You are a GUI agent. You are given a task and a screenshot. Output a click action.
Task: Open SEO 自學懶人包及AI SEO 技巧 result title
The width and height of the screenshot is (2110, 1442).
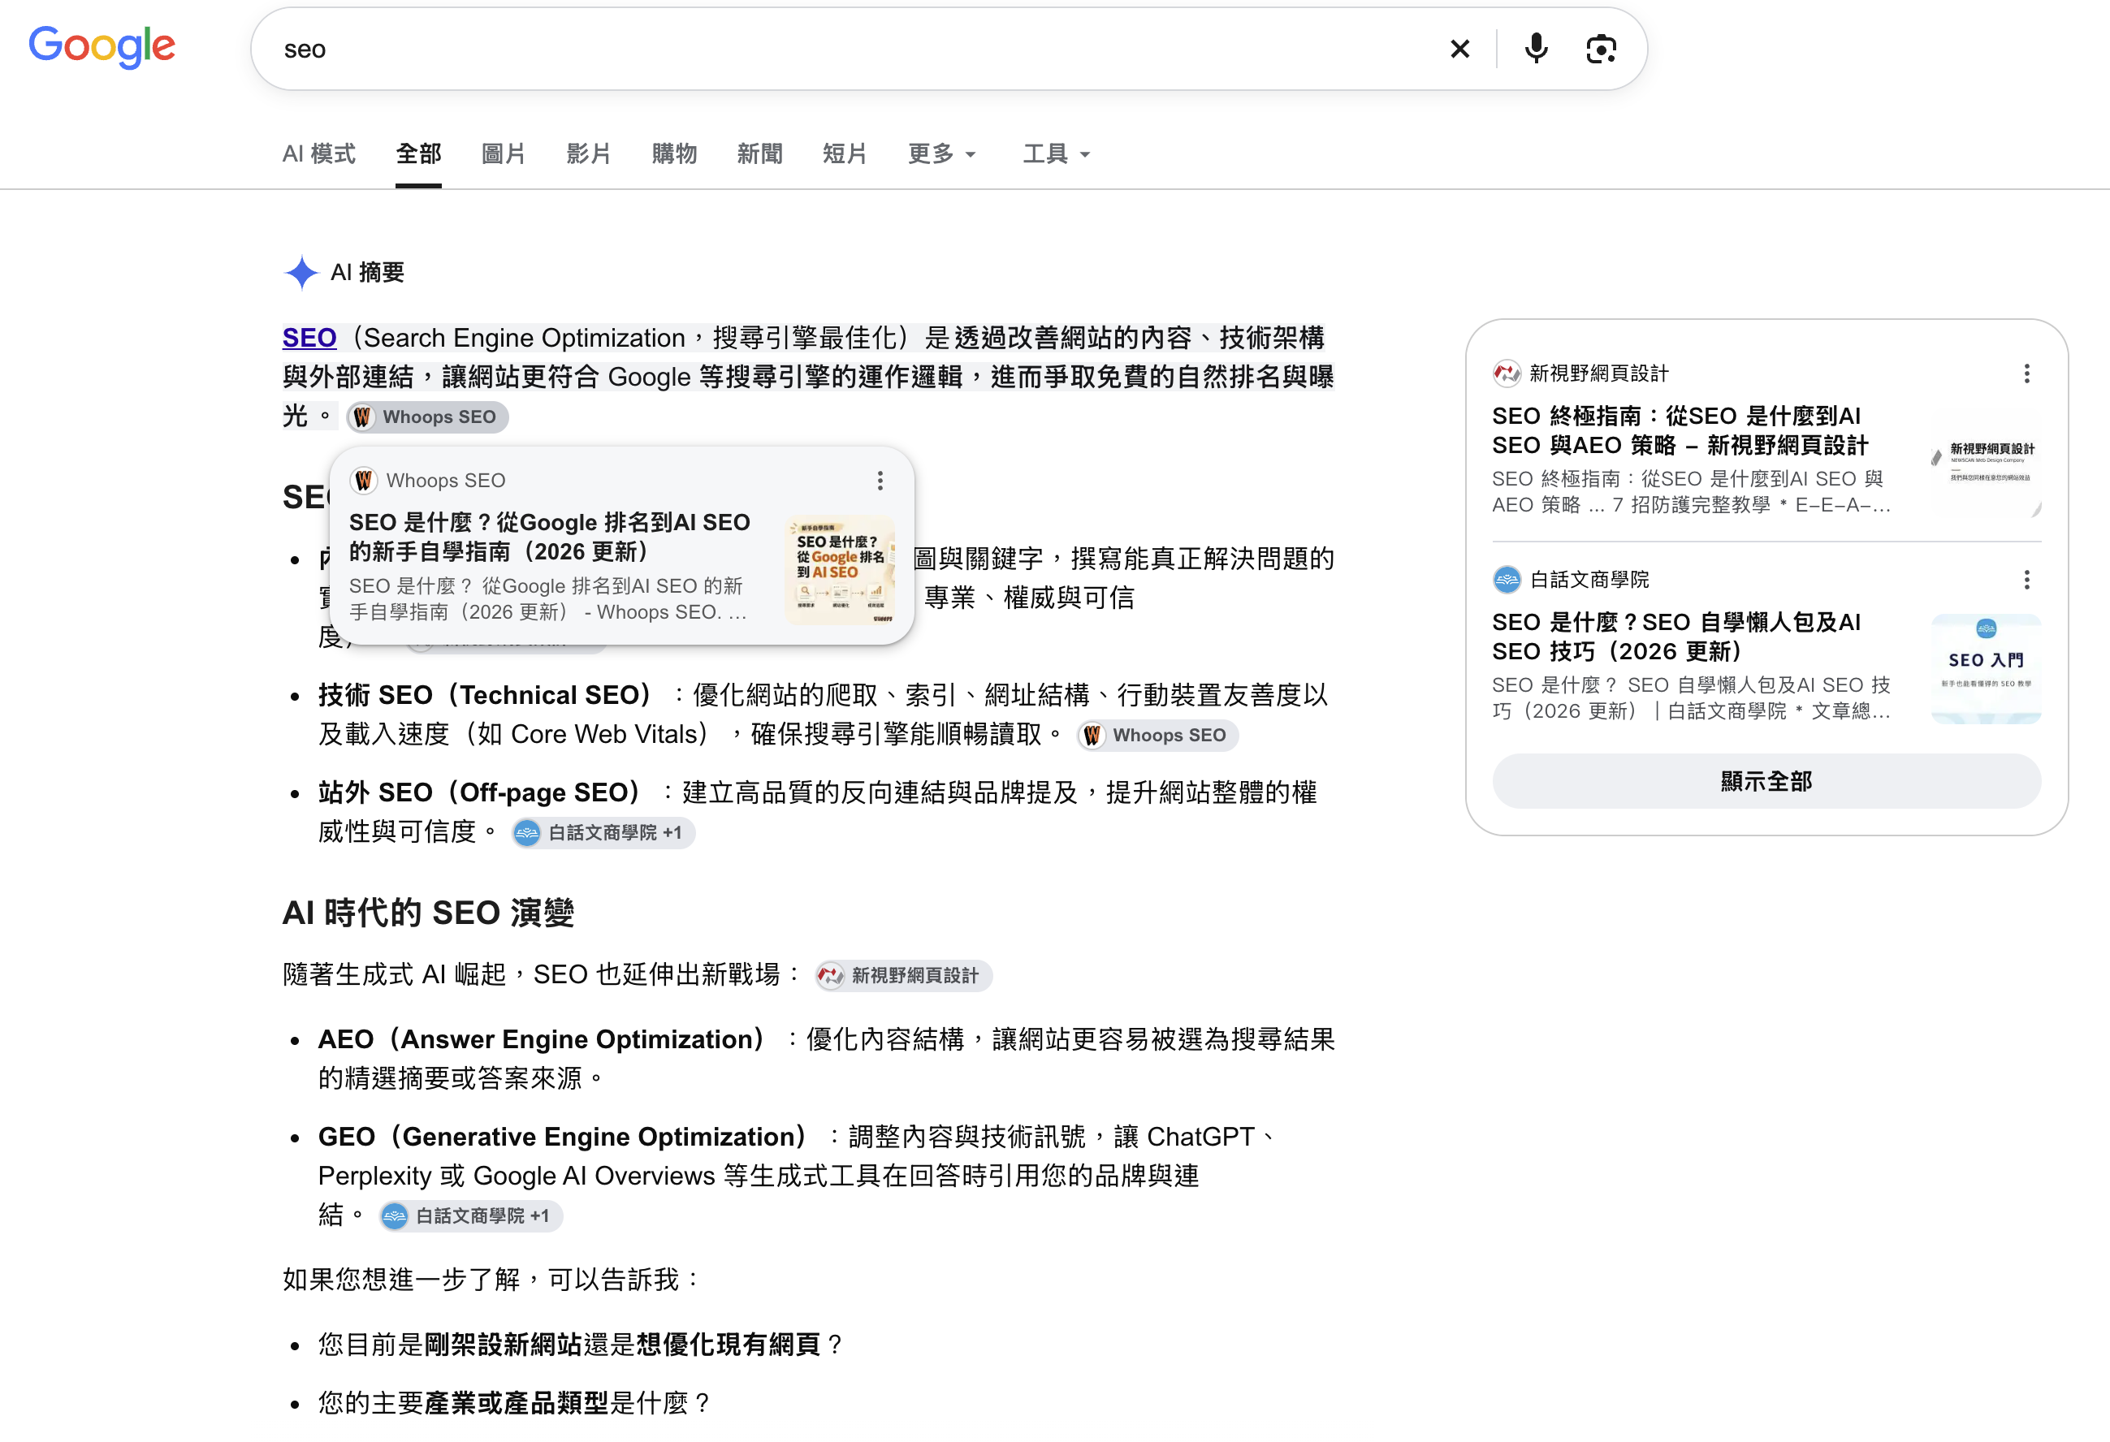pyautogui.click(x=1677, y=637)
